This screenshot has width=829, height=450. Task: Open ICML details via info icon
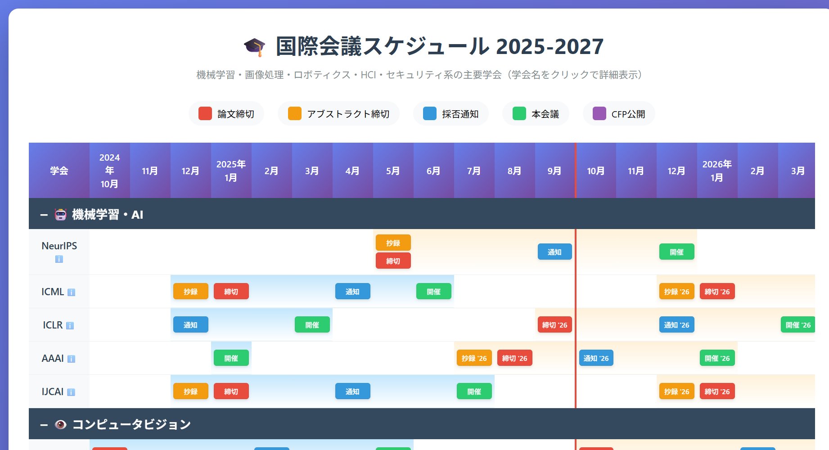click(71, 292)
